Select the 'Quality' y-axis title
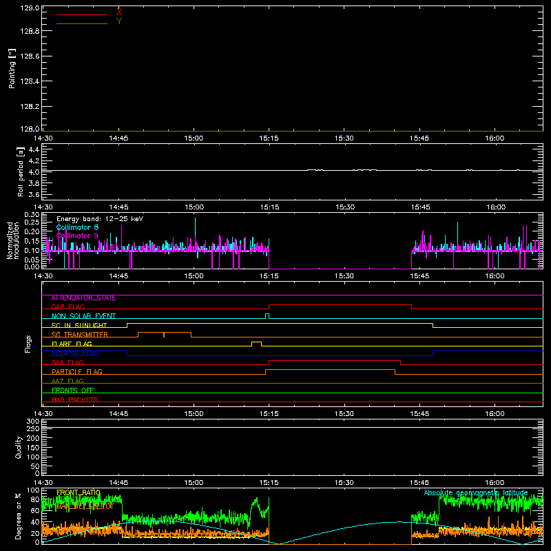551x551 pixels. [x=19, y=447]
